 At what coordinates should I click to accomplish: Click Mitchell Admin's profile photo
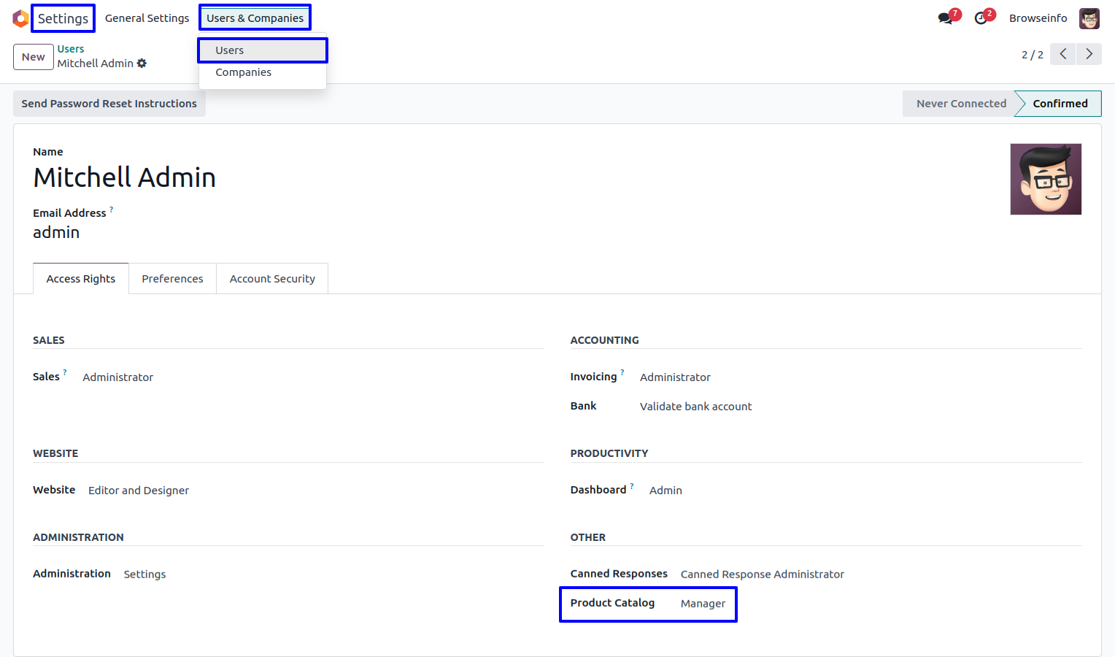point(1045,179)
